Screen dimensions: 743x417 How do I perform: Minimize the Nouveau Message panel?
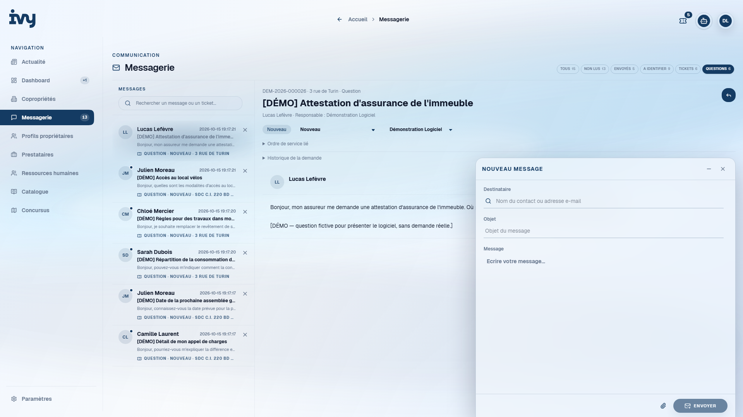pos(709,169)
